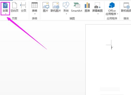This screenshot has width=131, height=95.
Task: Open Office 应用程序 apps
Action: click(x=112, y=9)
